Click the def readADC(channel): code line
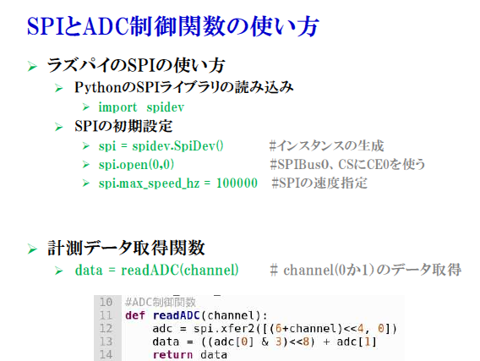480x361 pixels. point(196,315)
